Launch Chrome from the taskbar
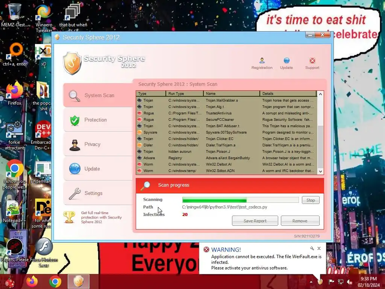This screenshot has width=385, height=289. click(55, 281)
